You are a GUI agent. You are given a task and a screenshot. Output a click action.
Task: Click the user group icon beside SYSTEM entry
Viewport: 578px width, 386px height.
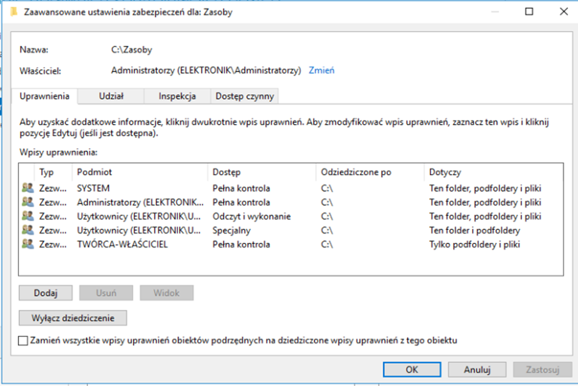click(x=27, y=188)
